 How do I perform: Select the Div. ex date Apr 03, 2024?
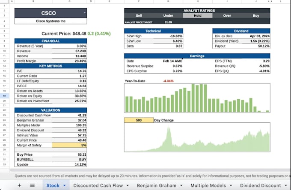[260, 36]
